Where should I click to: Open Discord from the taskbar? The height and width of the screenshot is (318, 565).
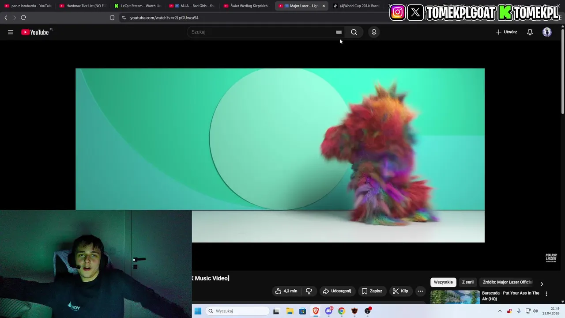[329, 311]
